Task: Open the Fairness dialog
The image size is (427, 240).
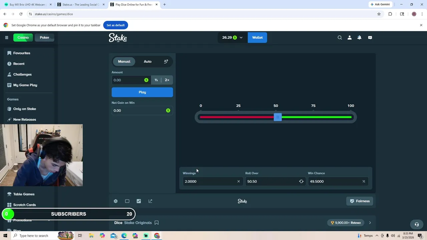Action: coord(360,201)
